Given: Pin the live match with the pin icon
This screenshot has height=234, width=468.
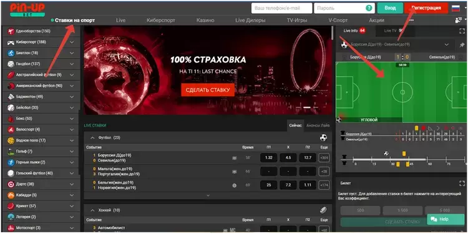Looking at the screenshot, I should click(462, 45).
